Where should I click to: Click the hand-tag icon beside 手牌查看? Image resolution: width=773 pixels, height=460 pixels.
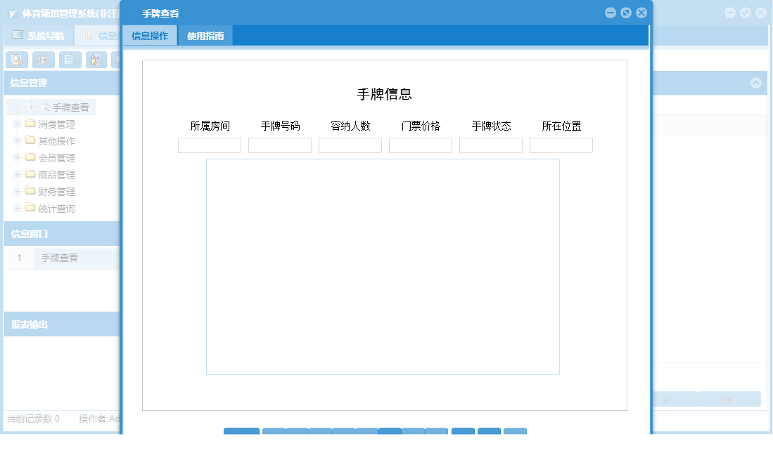(44, 106)
